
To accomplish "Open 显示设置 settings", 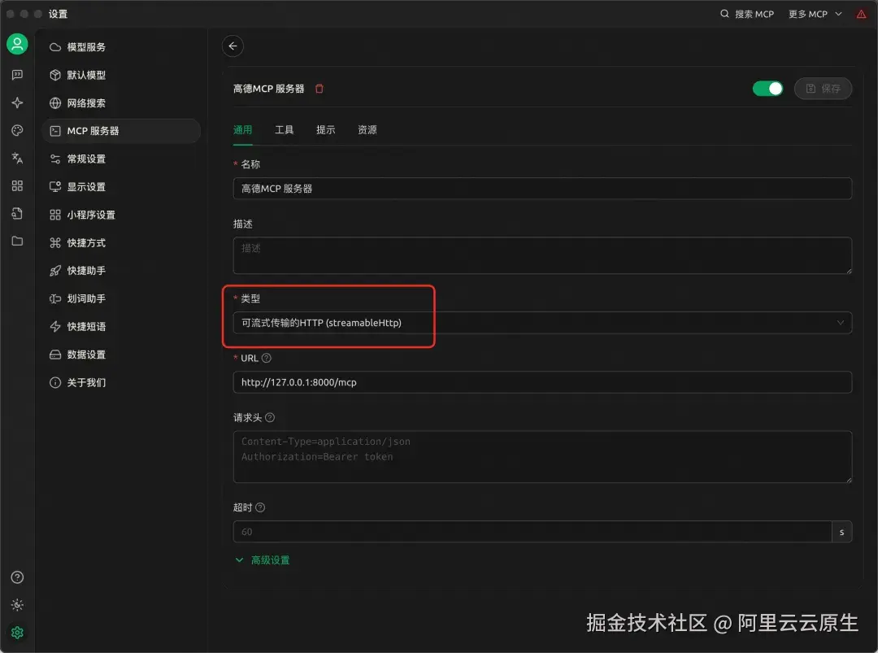I will (121, 187).
